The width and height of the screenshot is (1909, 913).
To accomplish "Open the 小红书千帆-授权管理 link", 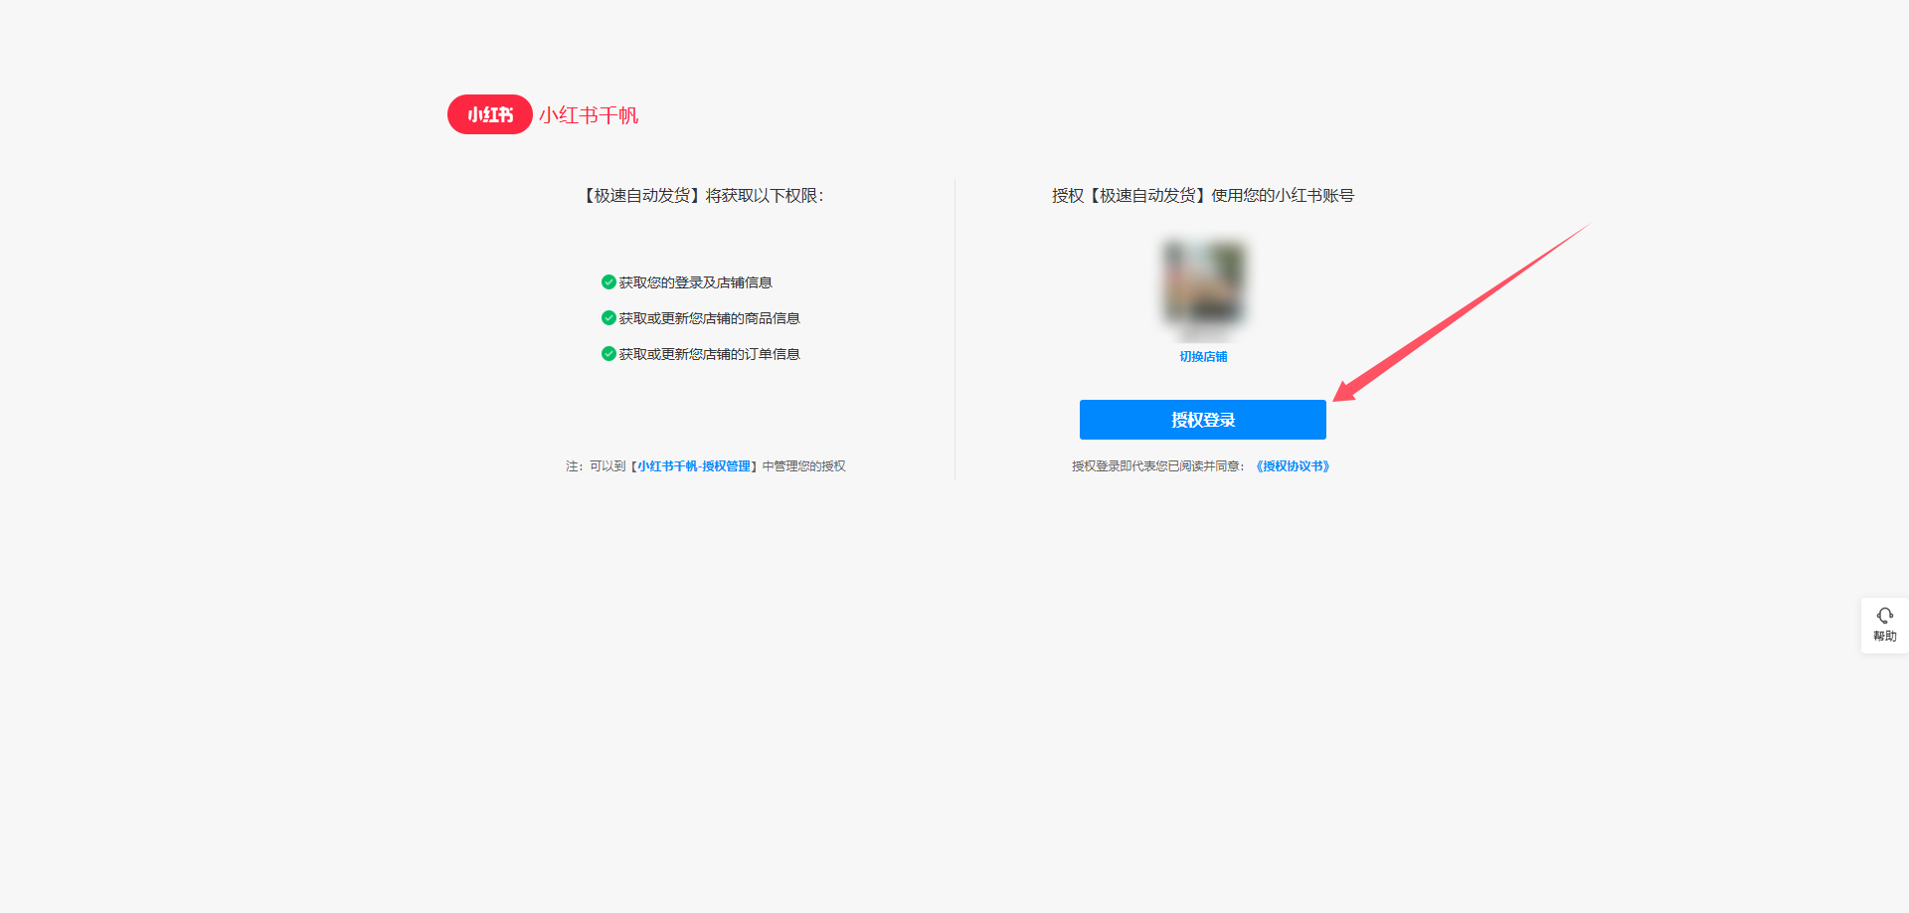I will coord(694,466).
